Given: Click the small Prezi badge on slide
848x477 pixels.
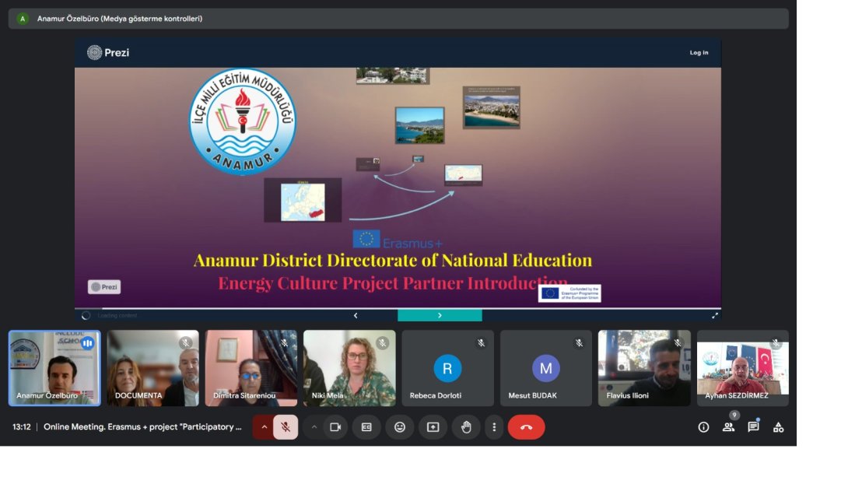Looking at the screenshot, I should (x=104, y=286).
